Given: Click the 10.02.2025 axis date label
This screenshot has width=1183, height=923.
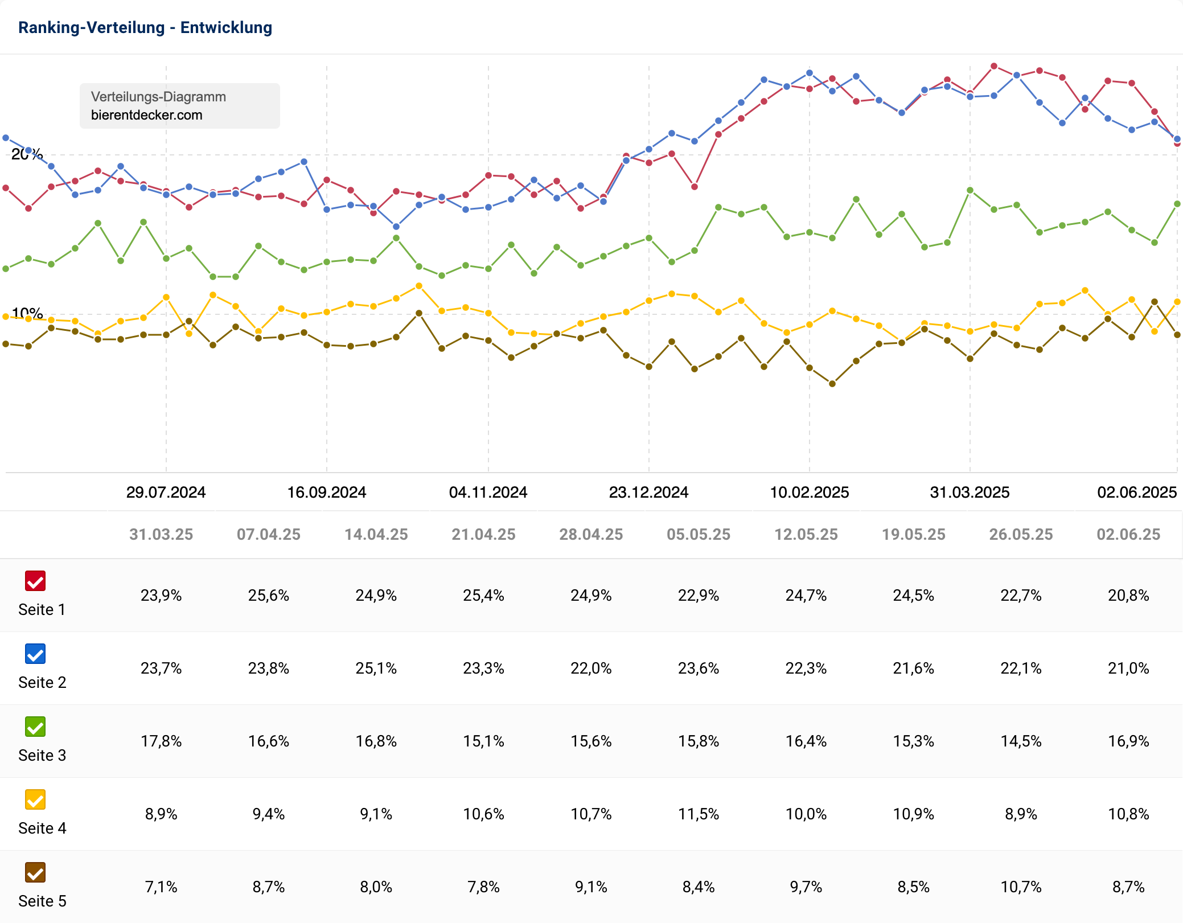Looking at the screenshot, I should point(809,492).
